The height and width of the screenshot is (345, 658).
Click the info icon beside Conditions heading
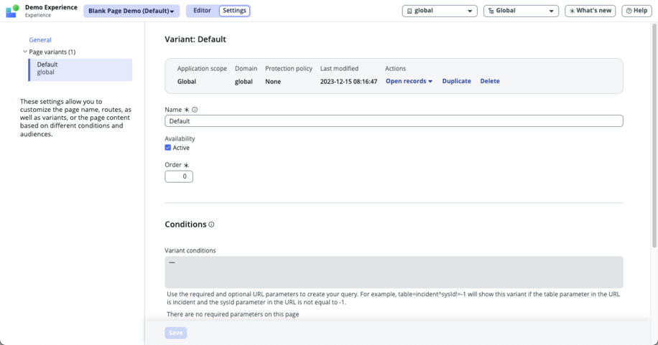(x=211, y=225)
